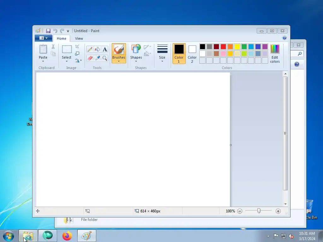
Task: Click search magnifier in background window
Action: pyautogui.click(x=300, y=54)
